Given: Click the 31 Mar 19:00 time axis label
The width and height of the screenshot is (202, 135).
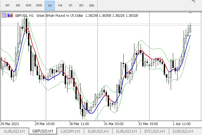Looking at the screenshot, I should 148,124.
